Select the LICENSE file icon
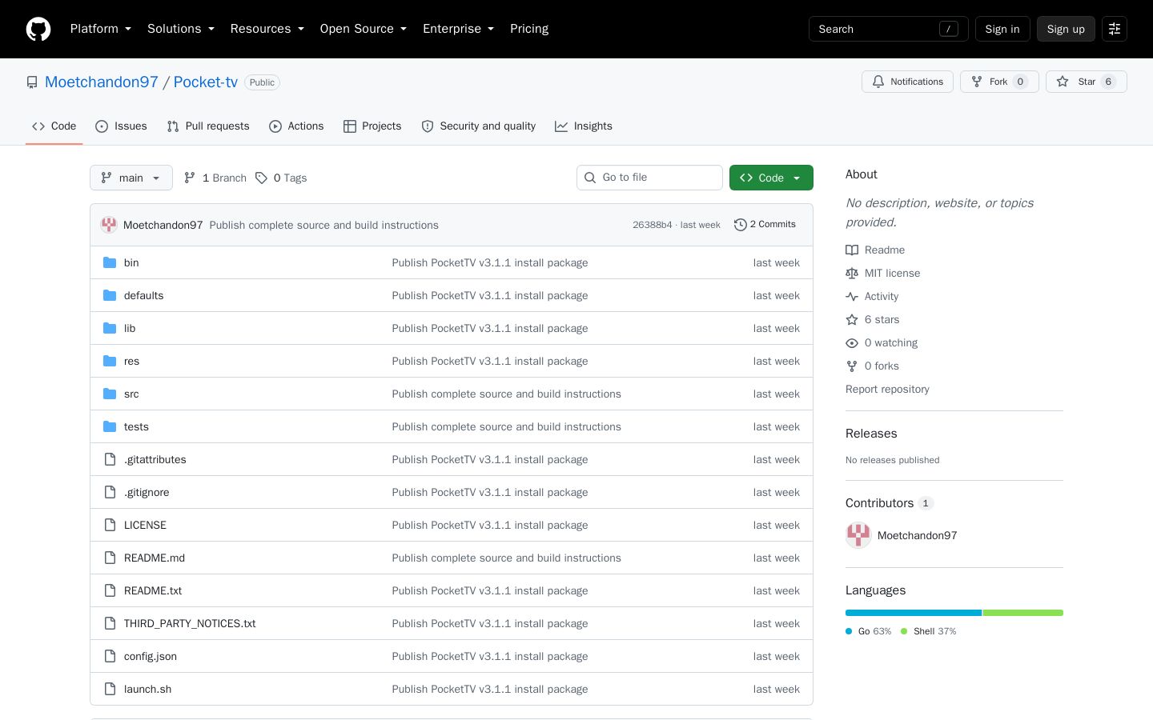 pyautogui.click(x=110, y=525)
